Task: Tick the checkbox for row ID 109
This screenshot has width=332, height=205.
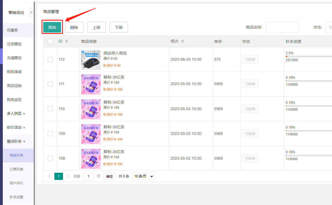Action: [x=50, y=134]
